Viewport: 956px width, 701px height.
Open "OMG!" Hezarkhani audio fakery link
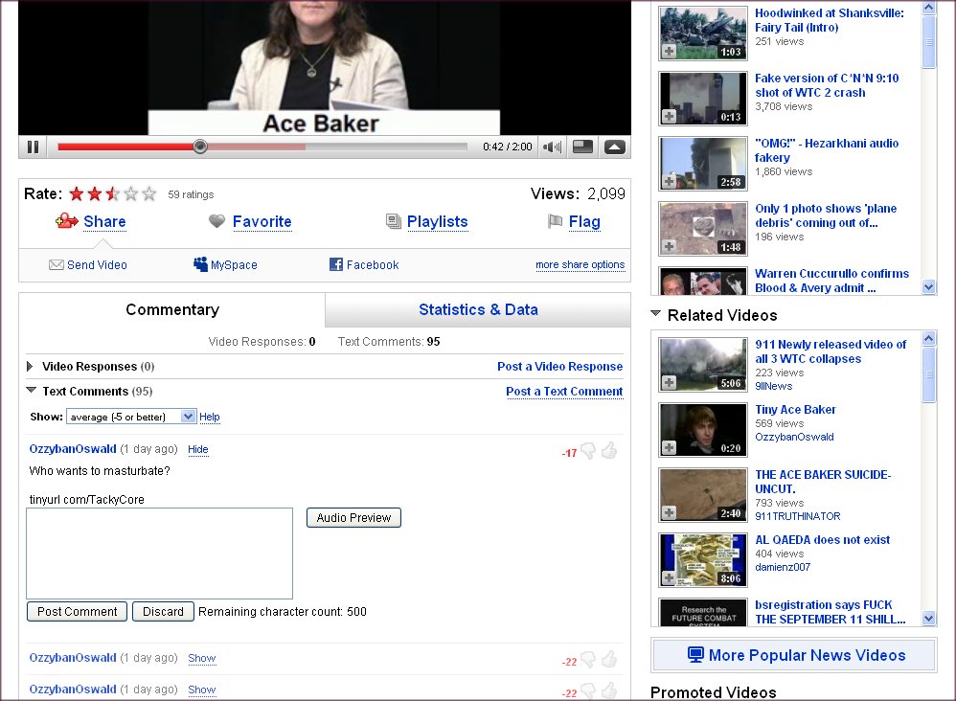click(x=826, y=150)
